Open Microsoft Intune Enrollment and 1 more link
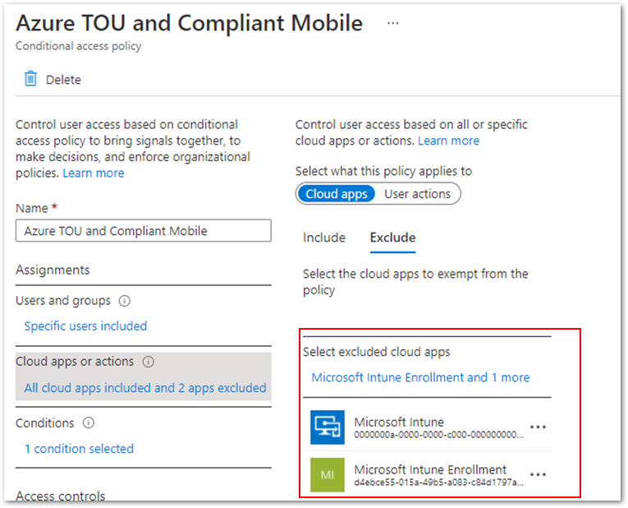This screenshot has width=628, height=508. [420, 377]
